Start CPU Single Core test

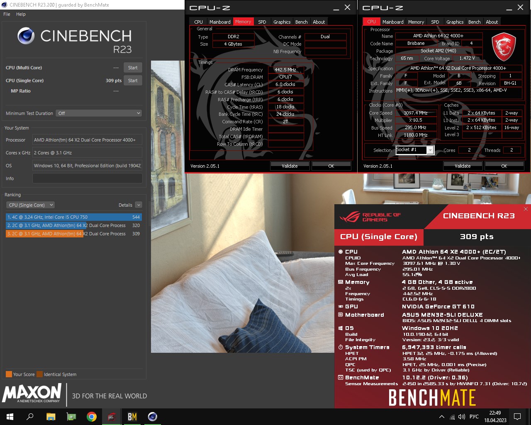pos(133,81)
